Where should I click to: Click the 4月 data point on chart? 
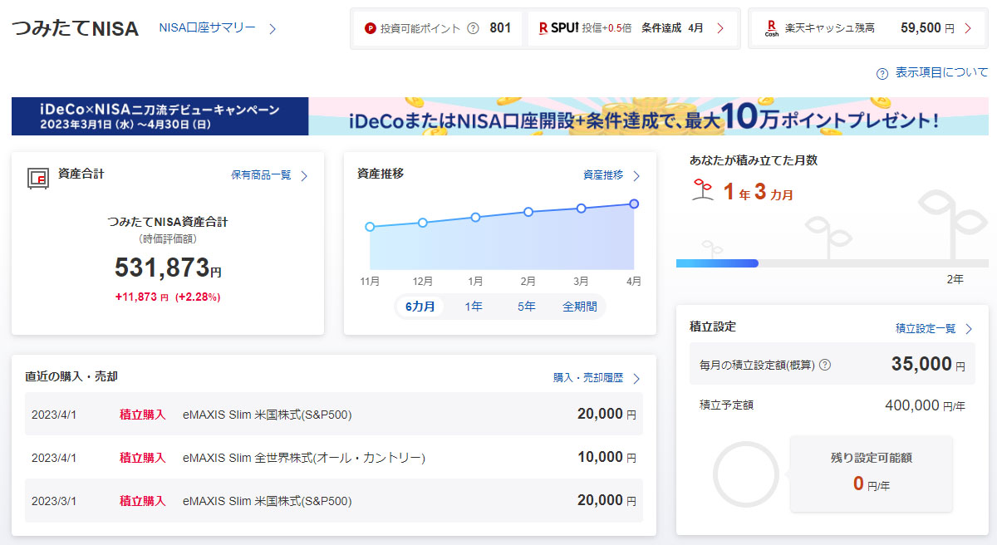(x=634, y=204)
